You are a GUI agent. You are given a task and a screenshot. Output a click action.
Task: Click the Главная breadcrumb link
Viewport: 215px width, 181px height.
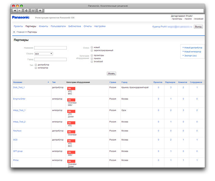(x=21, y=32)
